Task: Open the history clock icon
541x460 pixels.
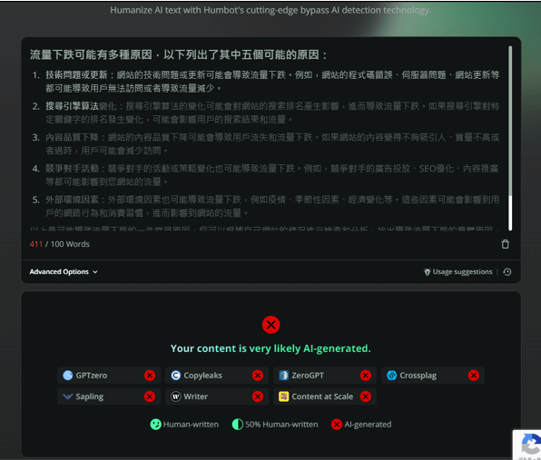Action: tap(507, 272)
